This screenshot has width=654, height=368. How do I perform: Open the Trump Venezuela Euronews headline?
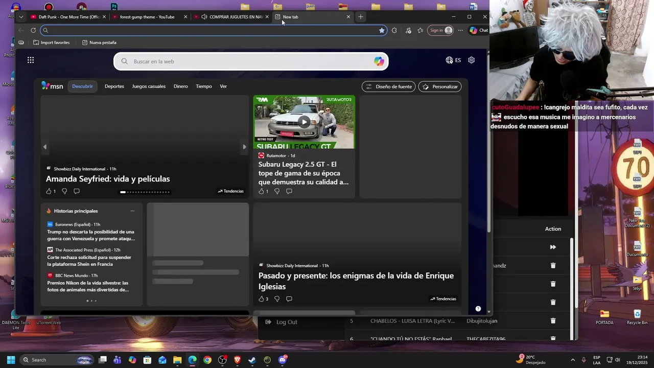[x=91, y=235]
